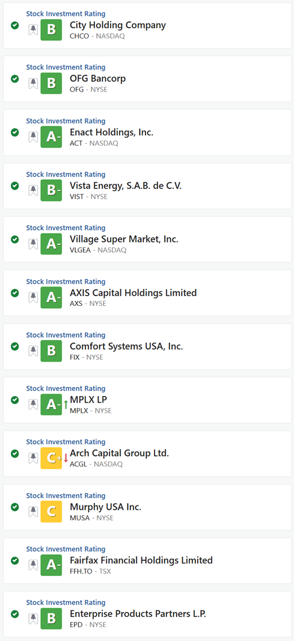The width and height of the screenshot is (294, 641).
Task: Click the A- rating badge for Village Super Market
Action: (51, 244)
